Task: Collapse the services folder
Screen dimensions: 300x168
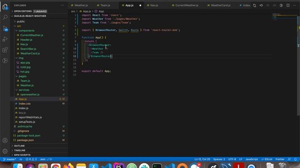Action: (39, 90)
